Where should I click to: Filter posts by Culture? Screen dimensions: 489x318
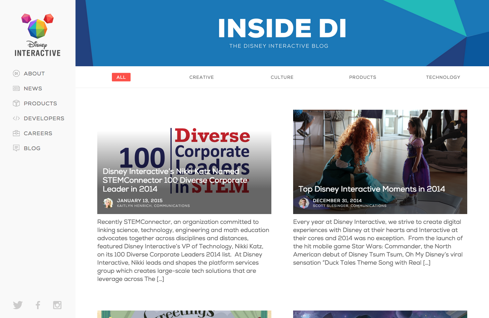click(282, 77)
